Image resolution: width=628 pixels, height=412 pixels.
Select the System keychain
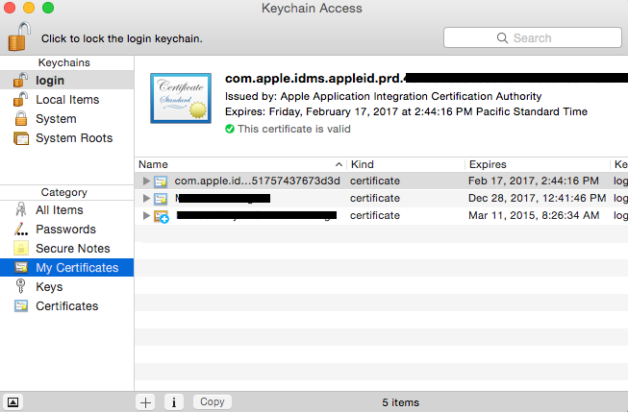pyautogui.click(x=67, y=118)
